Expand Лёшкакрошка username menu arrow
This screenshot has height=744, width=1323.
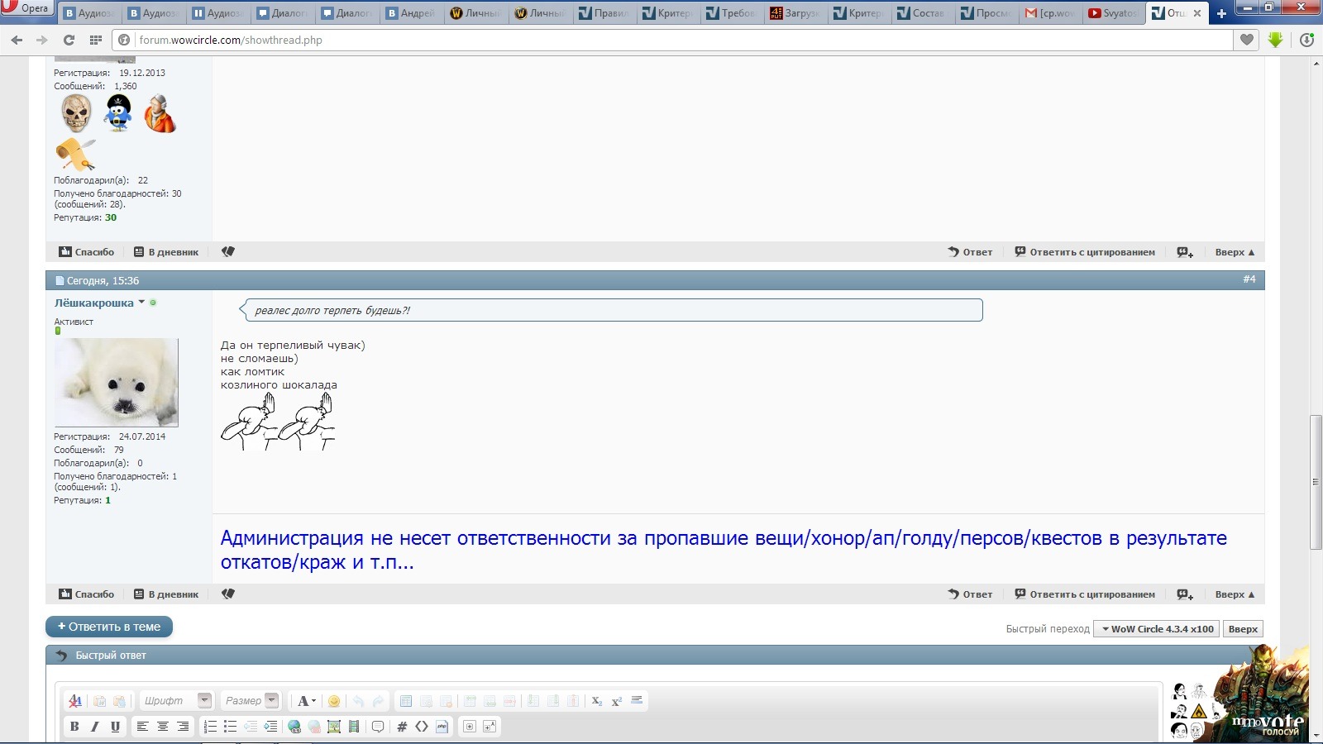141,303
